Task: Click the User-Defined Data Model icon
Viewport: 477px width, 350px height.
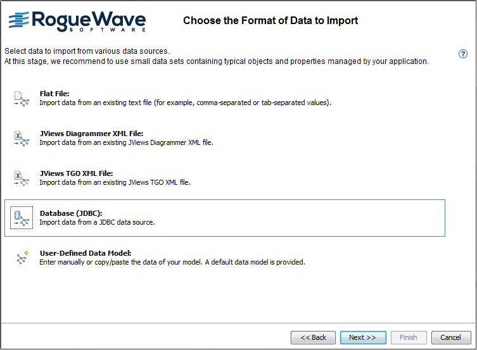Action: pyautogui.click(x=22, y=258)
